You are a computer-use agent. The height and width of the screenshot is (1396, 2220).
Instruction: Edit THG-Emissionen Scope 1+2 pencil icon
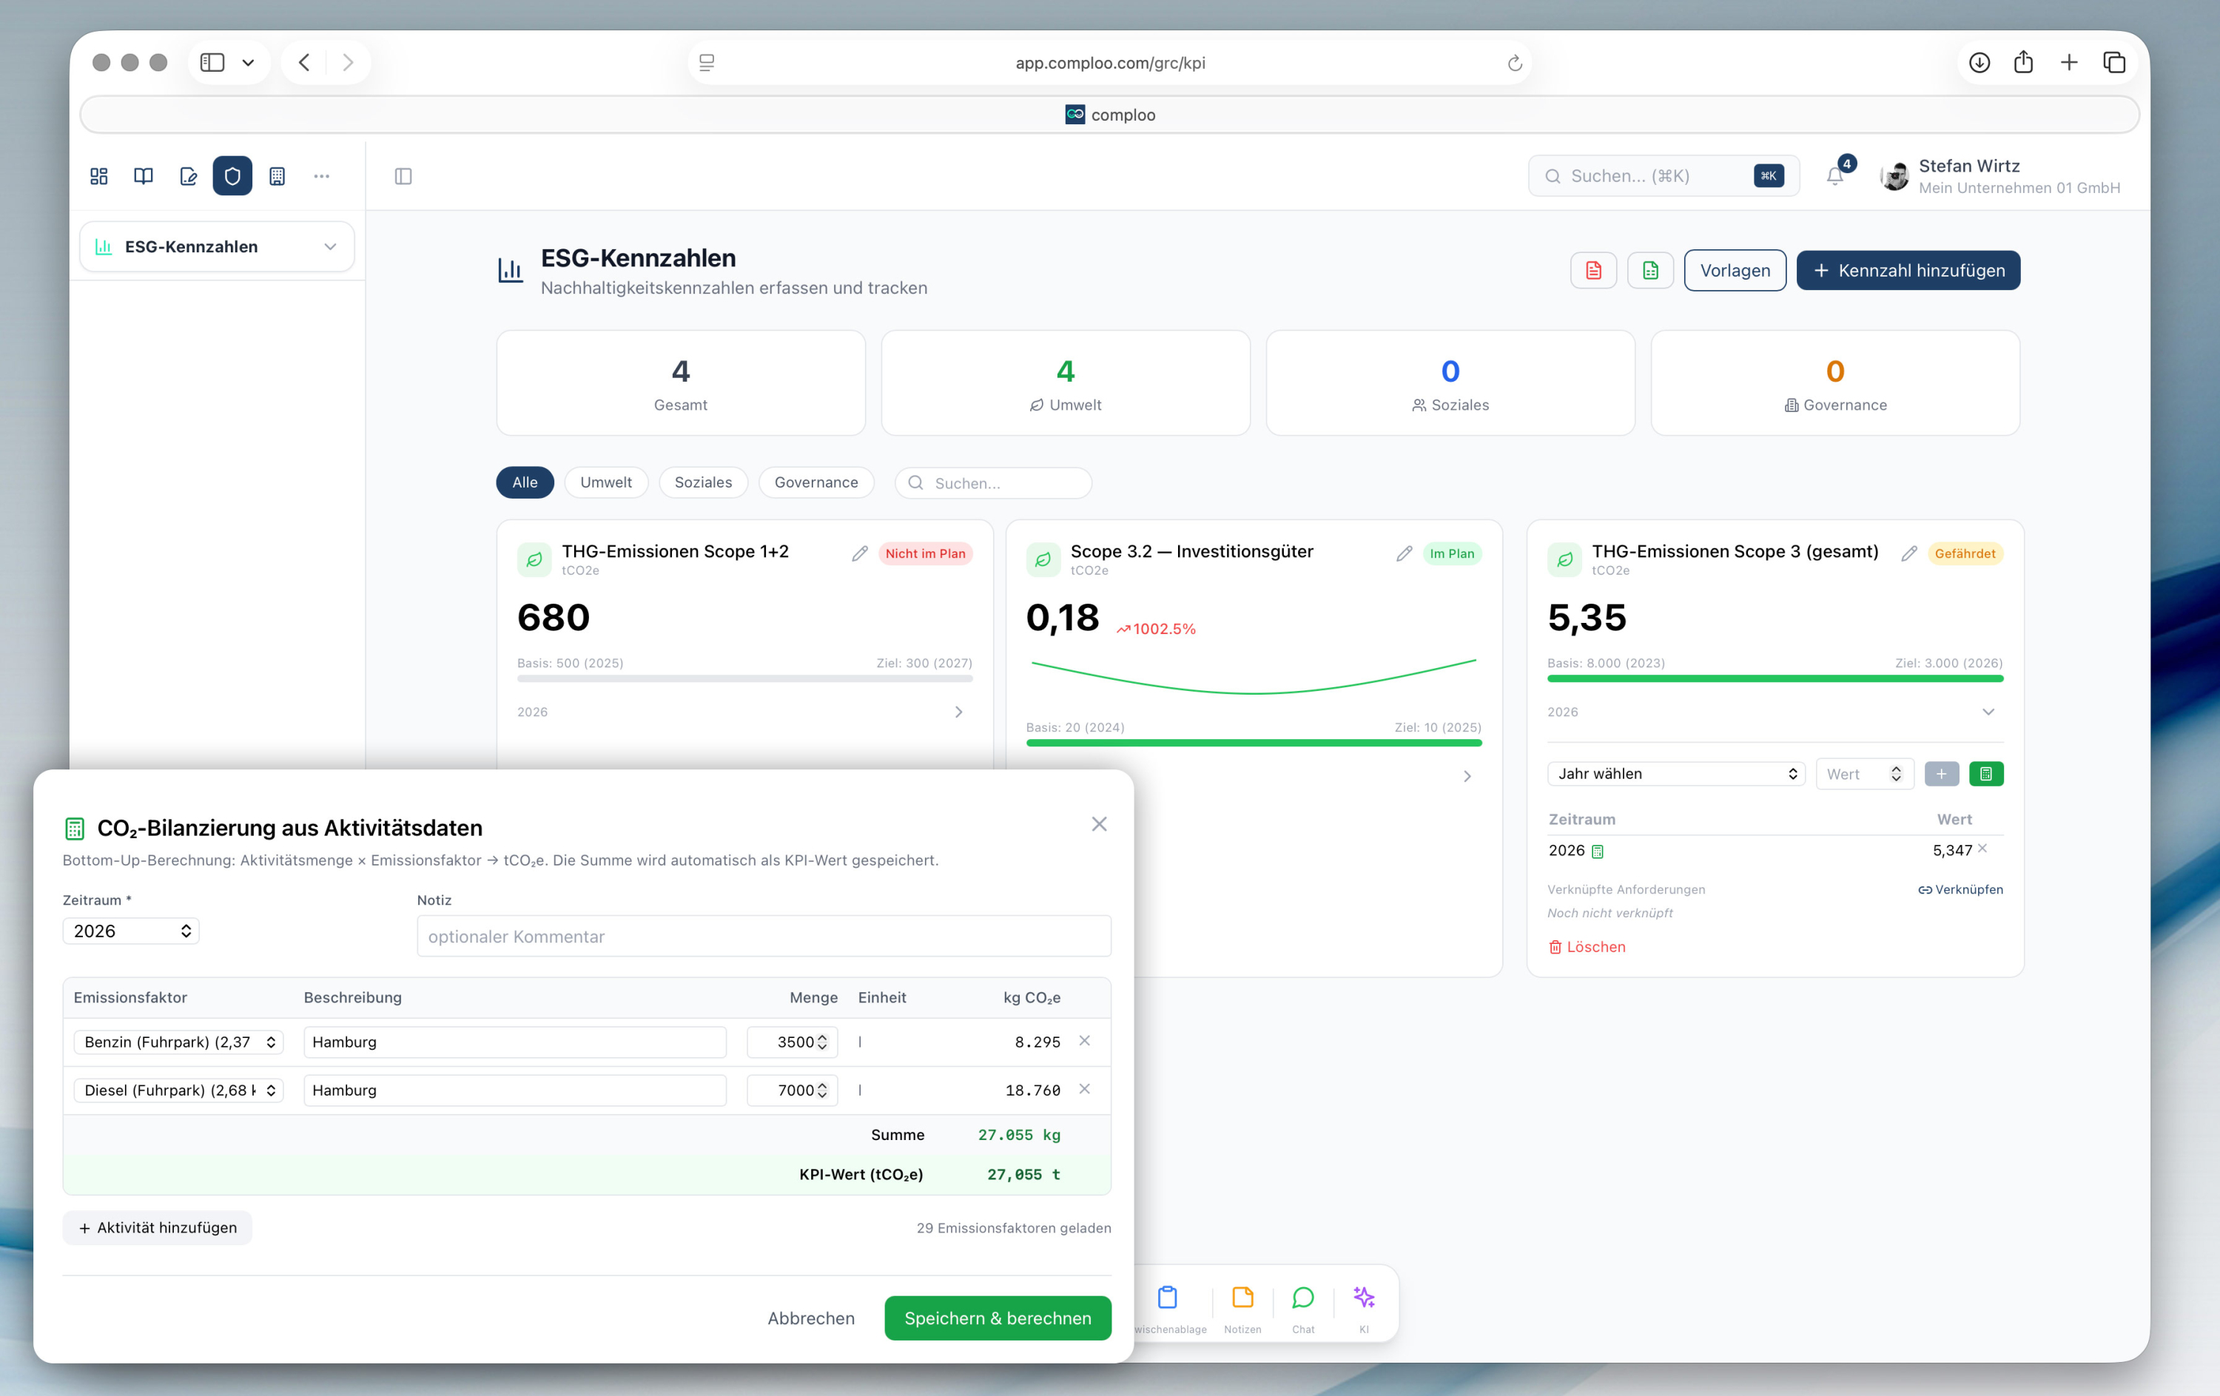point(859,553)
